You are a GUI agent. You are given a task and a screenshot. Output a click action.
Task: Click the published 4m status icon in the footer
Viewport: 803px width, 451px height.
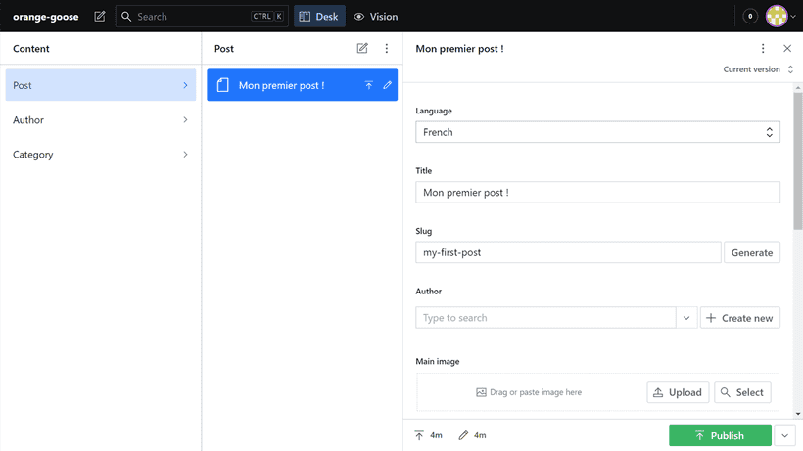point(419,435)
